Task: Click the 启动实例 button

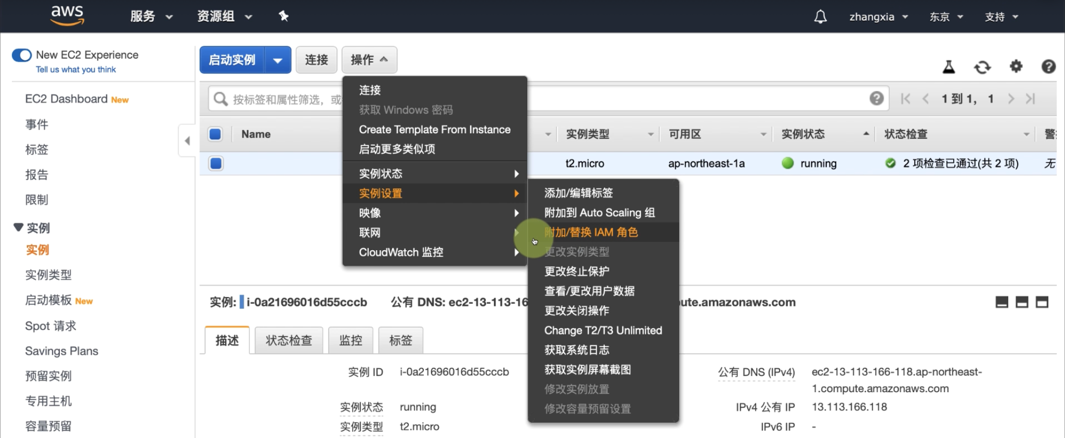Action: click(232, 60)
